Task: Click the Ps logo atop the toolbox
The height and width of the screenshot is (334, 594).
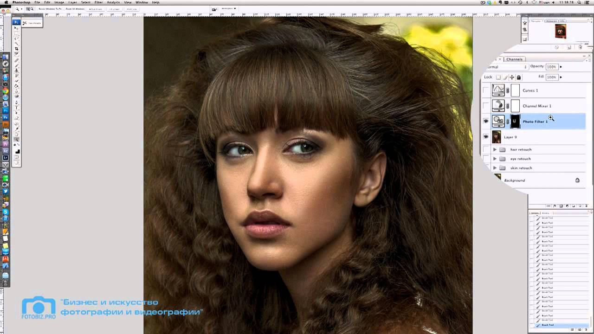Action: (x=17, y=22)
